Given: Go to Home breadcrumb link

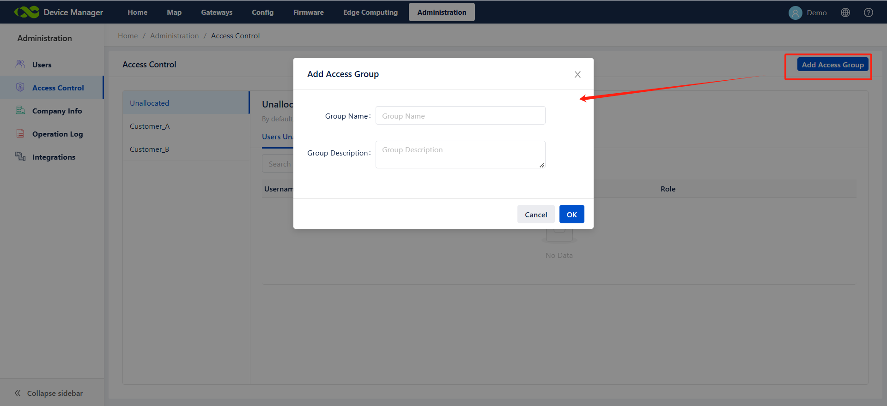Looking at the screenshot, I should 128,36.
